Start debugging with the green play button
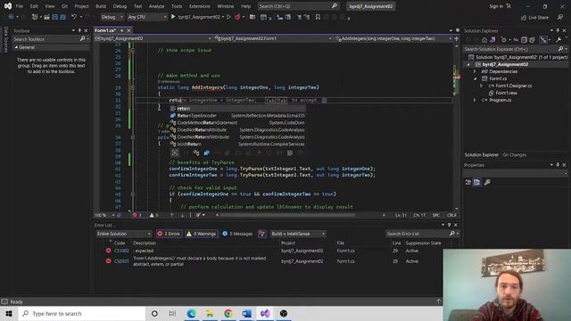The image size is (571, 321). tap(173, 17)
